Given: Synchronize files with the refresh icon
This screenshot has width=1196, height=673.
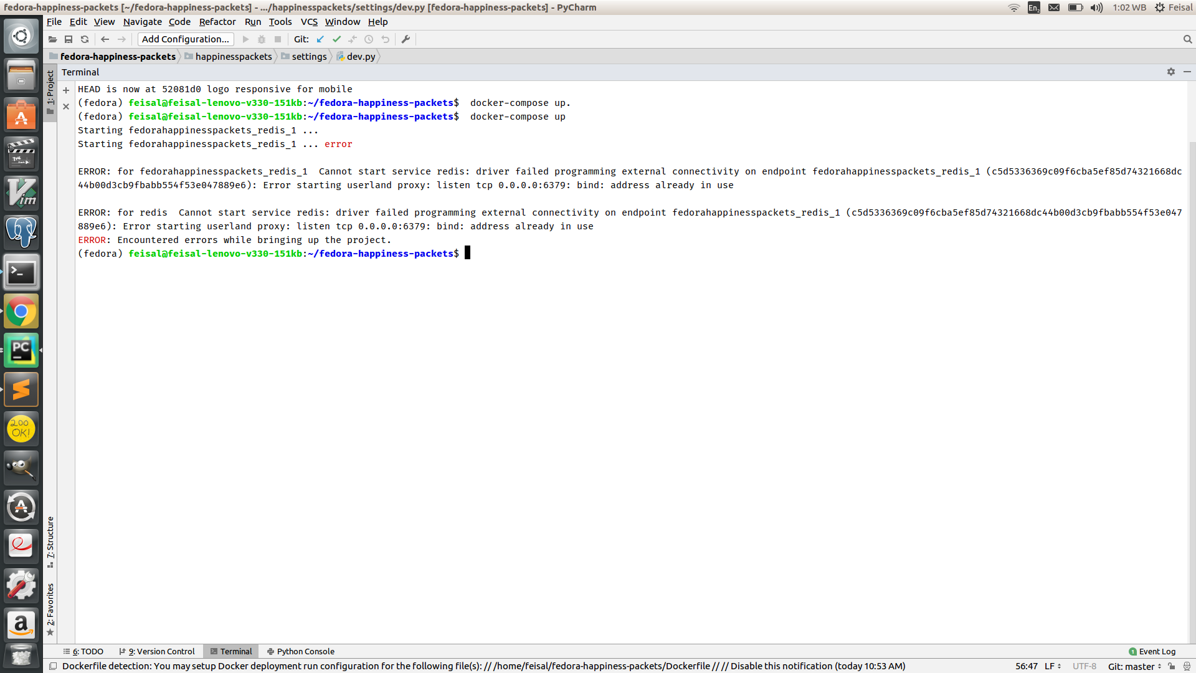Looking at the screenshot, I should (x=85, y=39).
